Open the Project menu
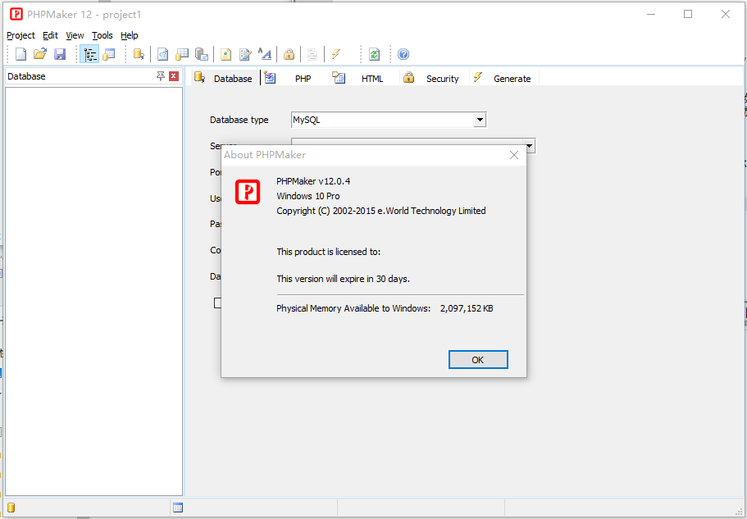This screenshot has width=747, height=519. [x=21, y=35]
